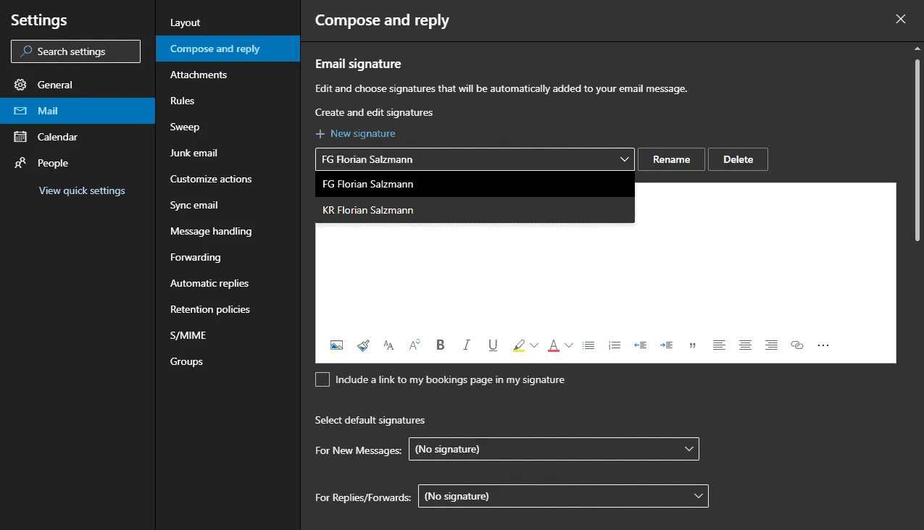
Task: Open Calendar settings category
Action: [x=78, y=137]
